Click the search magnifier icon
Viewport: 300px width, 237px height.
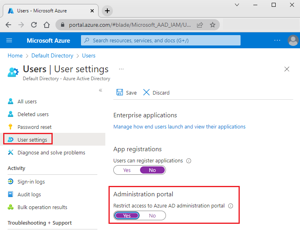87,40
